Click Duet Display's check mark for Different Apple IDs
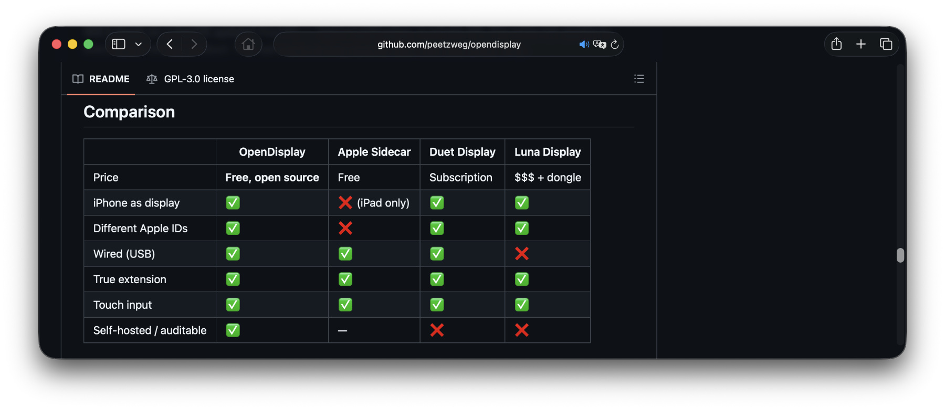Viewport: 945px width, 410px height. point(437,228)
